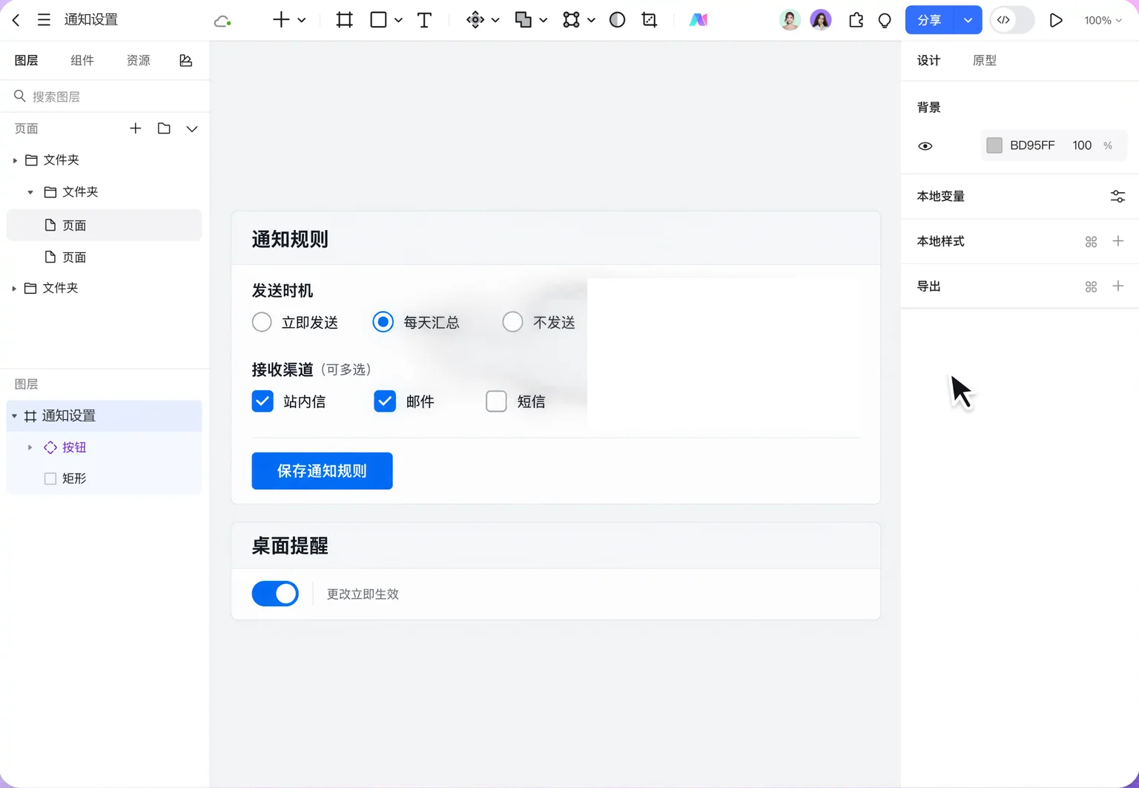Select the Rectangle shape tool
Screen dimensions: 1139x788
click(x=378, y=20)
